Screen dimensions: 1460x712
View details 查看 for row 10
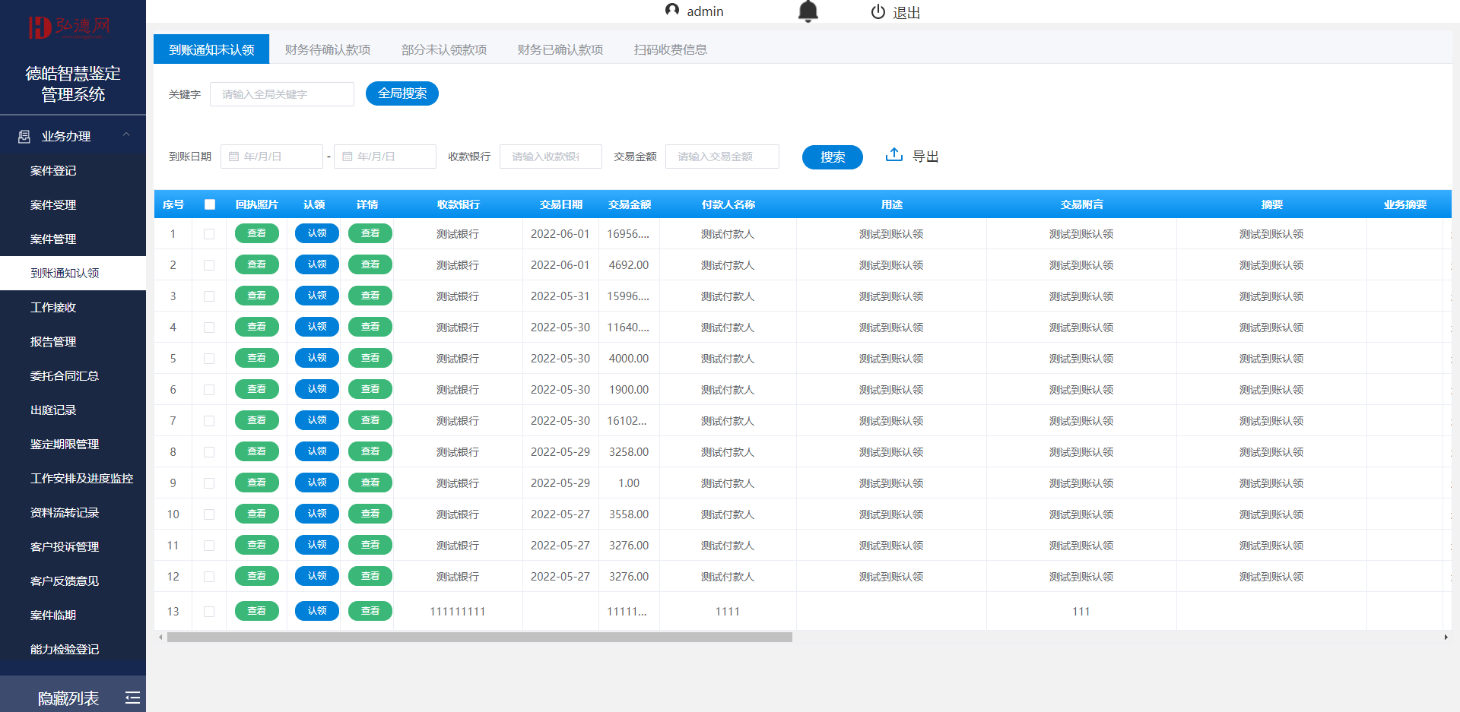tap(370, 514)
